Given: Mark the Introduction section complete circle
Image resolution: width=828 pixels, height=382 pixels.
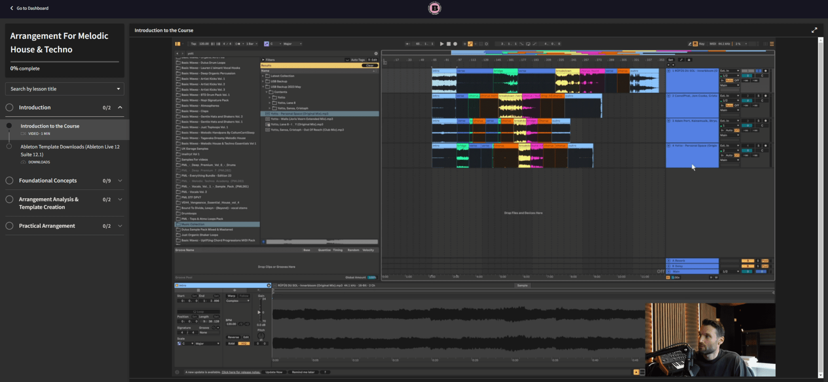Looking at the screenshot, I should [10, 107].
